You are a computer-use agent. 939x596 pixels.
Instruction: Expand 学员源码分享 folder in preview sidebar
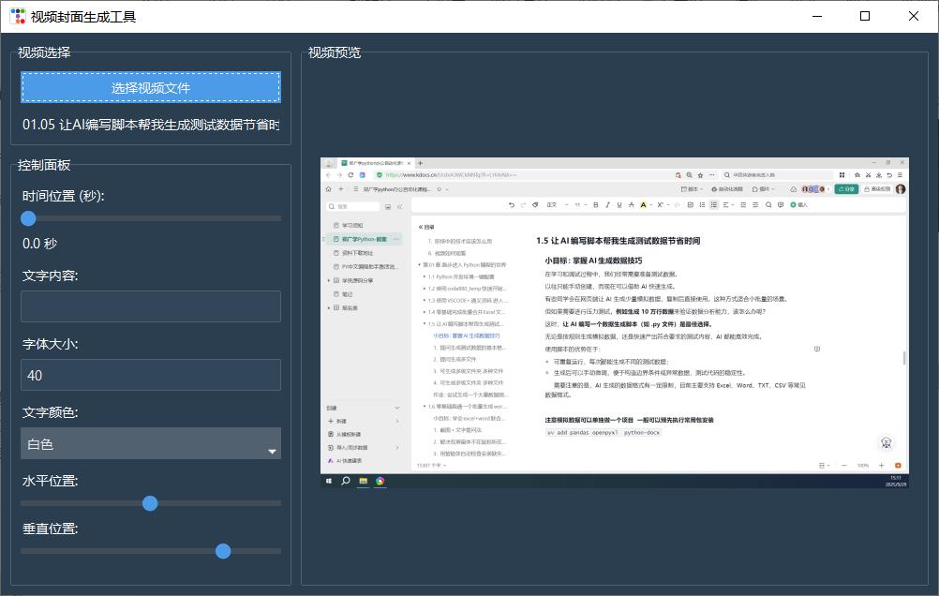click(329, 280)
